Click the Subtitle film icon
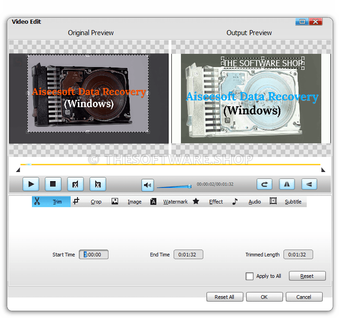Image resolution: width=340 pixels, height=318 pixels. [273, 201]
